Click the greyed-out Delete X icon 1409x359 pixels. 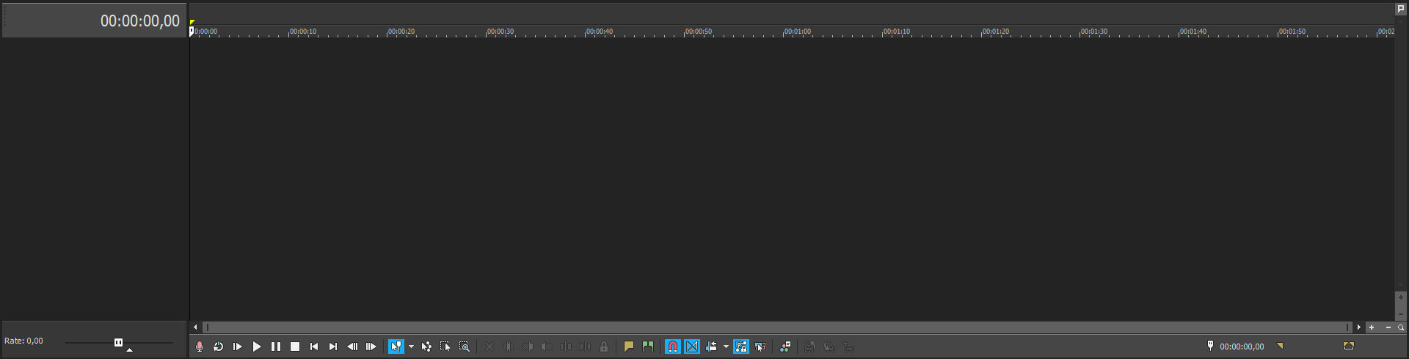click(489, 347)
